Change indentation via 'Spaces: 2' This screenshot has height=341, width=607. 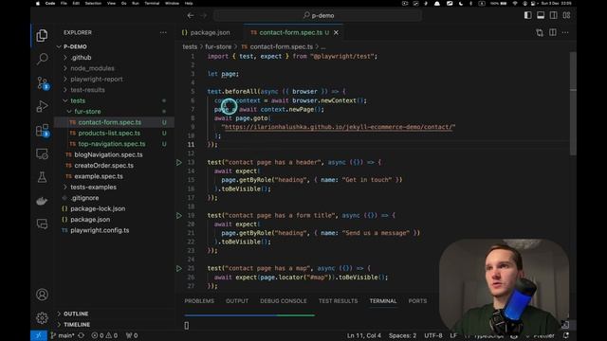tap(402, 335)
